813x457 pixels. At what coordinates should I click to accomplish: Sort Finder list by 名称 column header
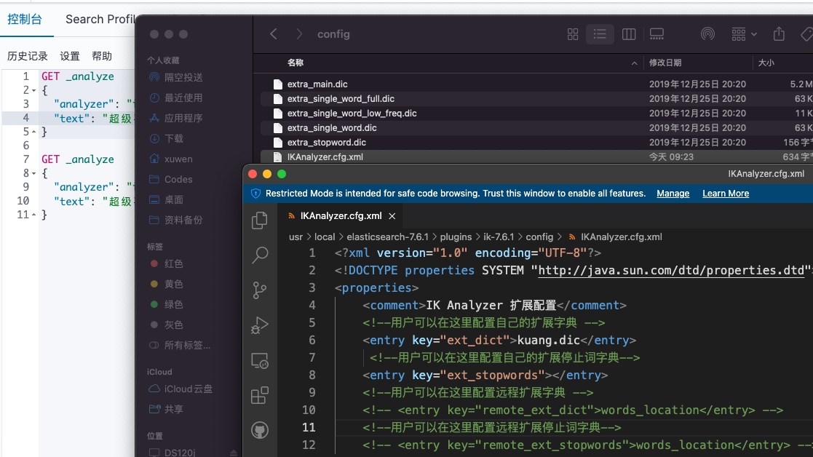[x=296, y=63]
